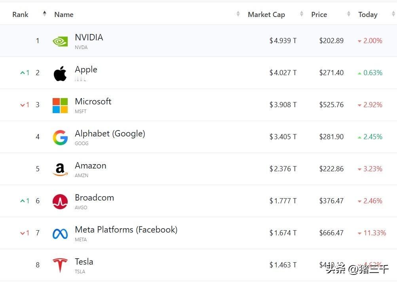This screenshot has width=397, height=282.
Task: Sort by Today percentage change header
Action: 368,15
